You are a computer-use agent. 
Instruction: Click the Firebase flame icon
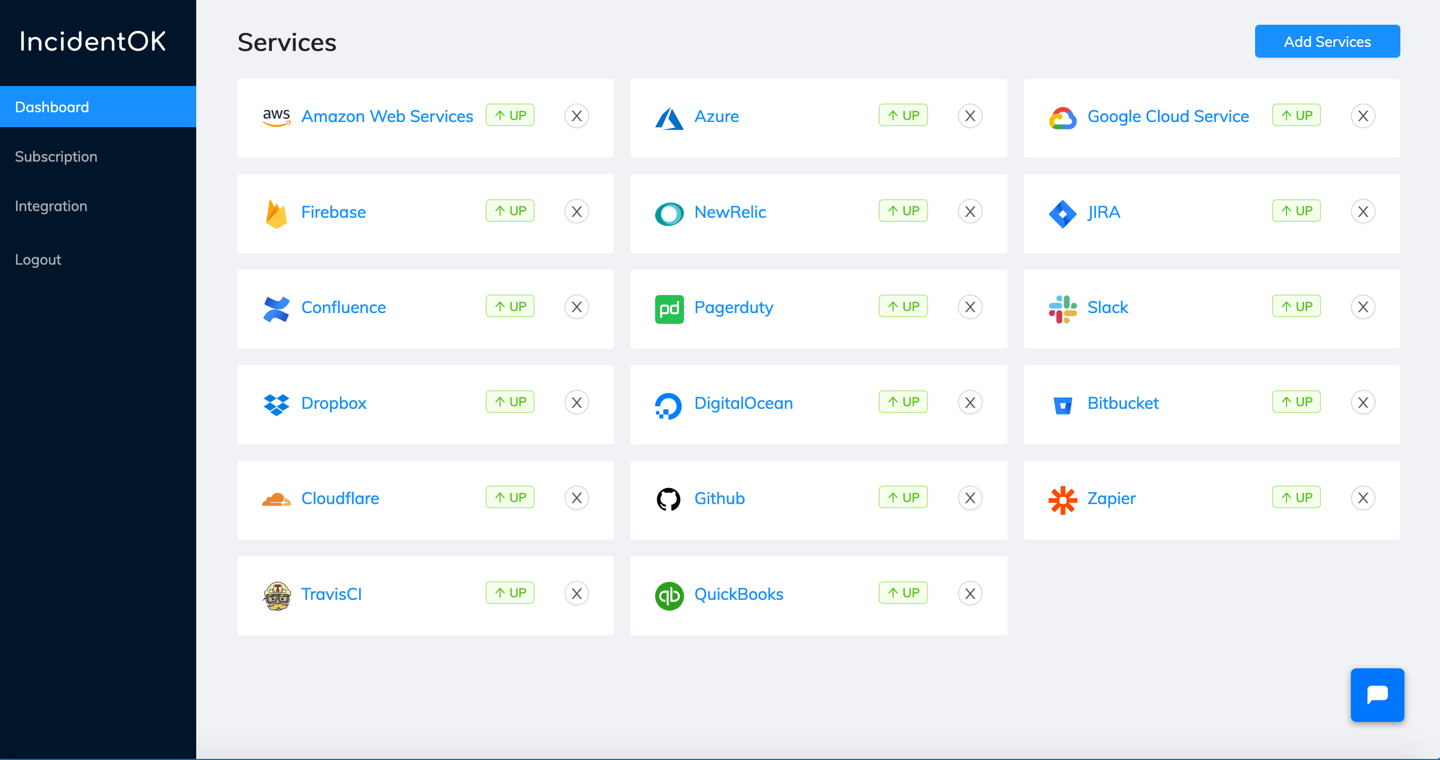point(276,213)
